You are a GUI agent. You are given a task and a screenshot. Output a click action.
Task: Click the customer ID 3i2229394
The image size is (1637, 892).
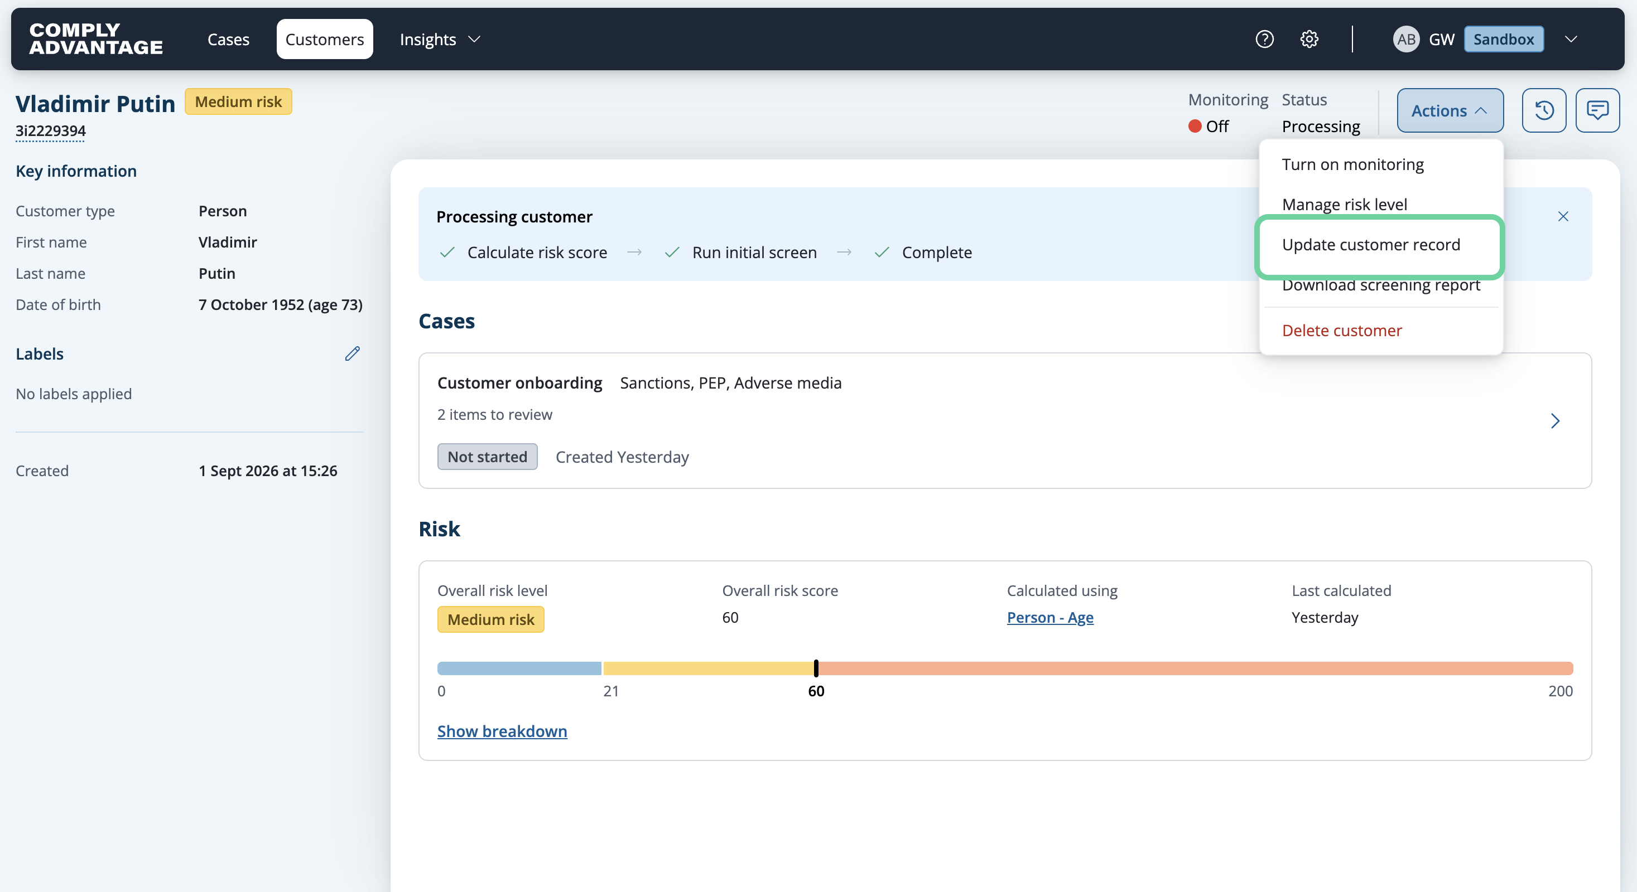point(51,131)
